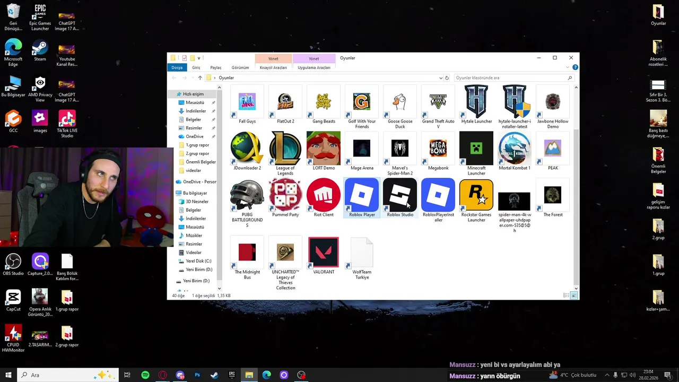
Task: Open 3D Nesneler in navigation pane
Action: click(x=197, y=202)
